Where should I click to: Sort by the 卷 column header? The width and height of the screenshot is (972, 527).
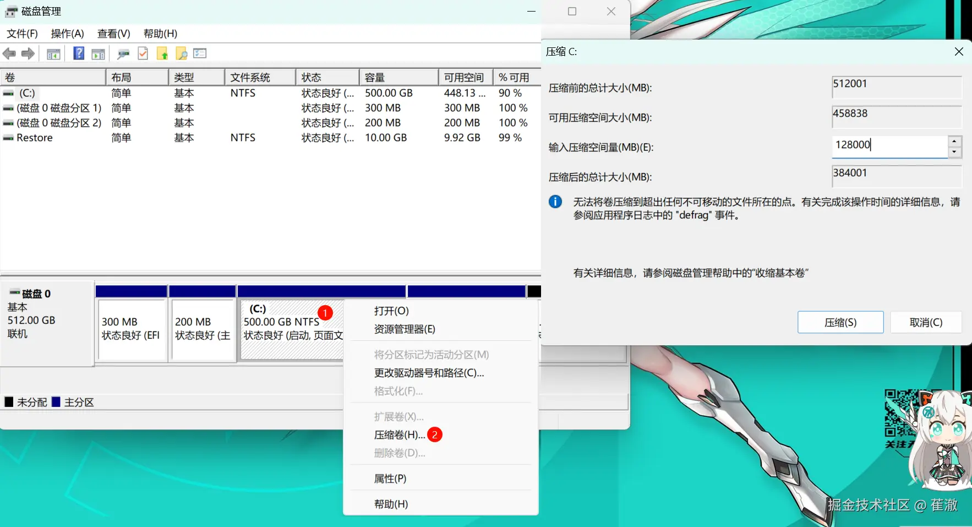click(x=53, y=78)
